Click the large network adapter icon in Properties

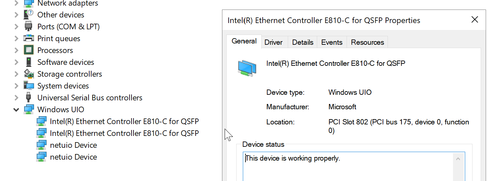click(247, 68)
